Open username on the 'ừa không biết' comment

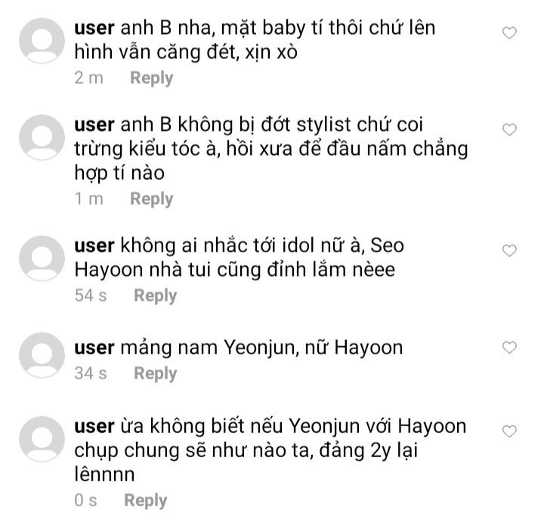point(94,426)
